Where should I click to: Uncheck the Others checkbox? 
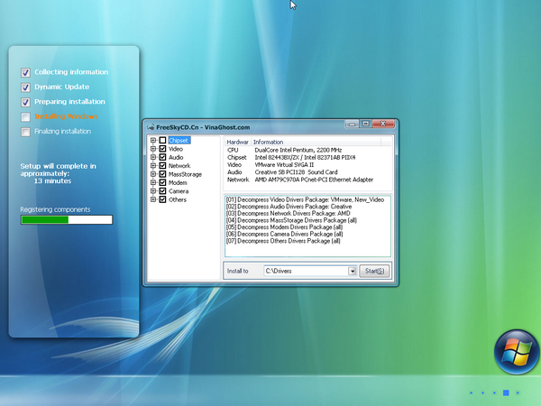(x=162, y=199)
